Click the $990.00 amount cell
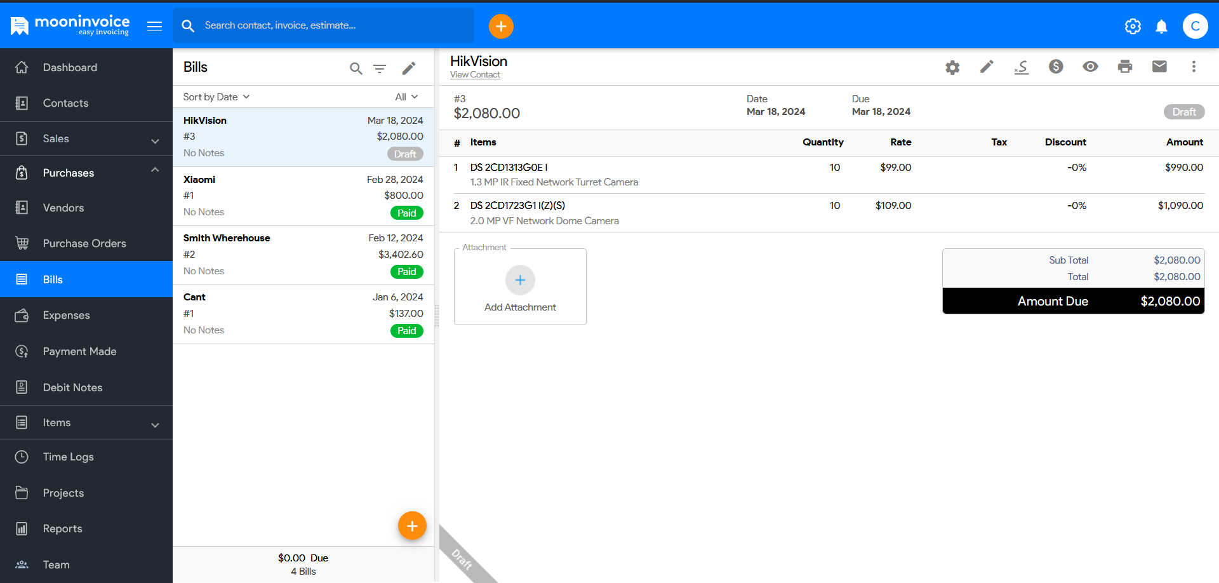This screenshot has height=583, width=1219. (x=1184, y=168)
